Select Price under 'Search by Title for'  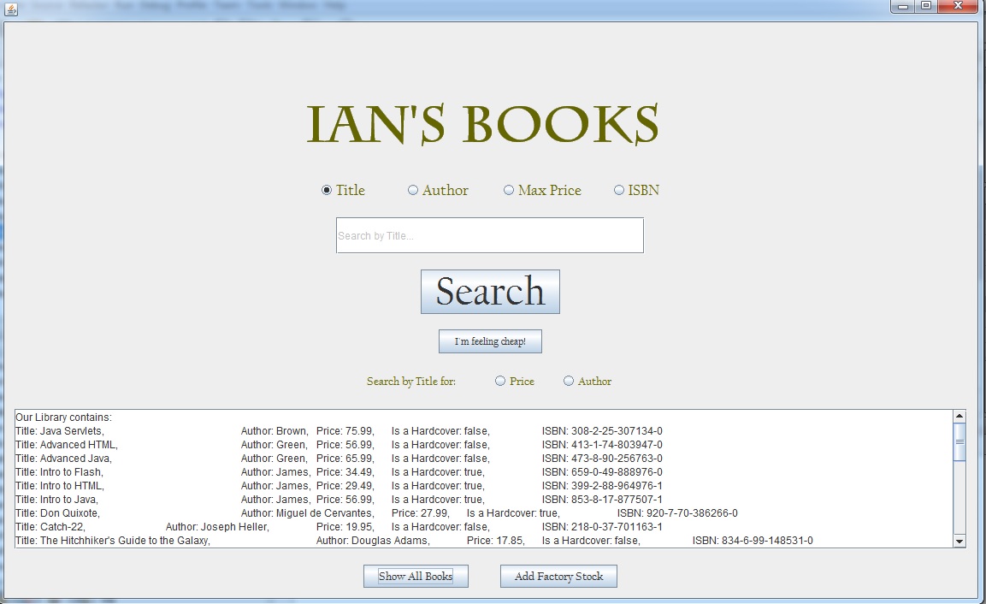(499, 381)
